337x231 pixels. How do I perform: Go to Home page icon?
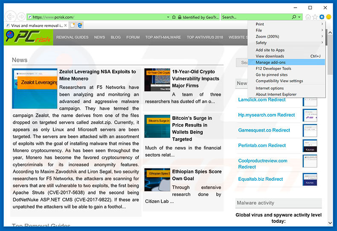point(308,17)
